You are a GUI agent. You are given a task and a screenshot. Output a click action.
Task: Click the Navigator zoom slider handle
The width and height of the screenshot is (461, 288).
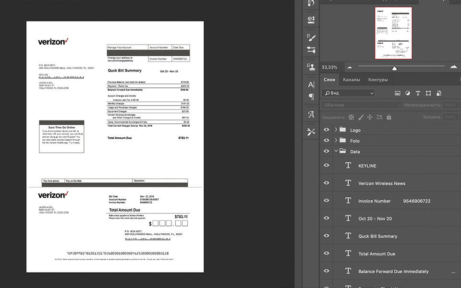click(x=395, y=68)
